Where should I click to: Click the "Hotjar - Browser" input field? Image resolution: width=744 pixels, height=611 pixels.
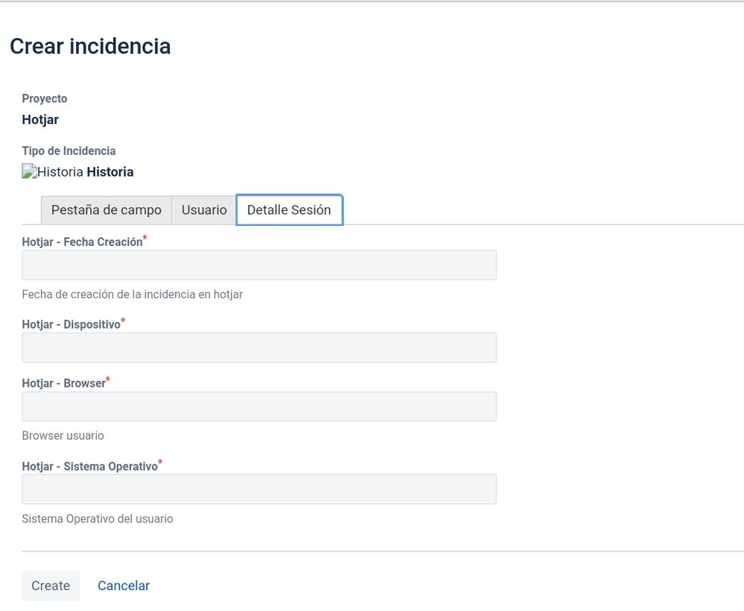pyautogui.click(x=258, y=406)
